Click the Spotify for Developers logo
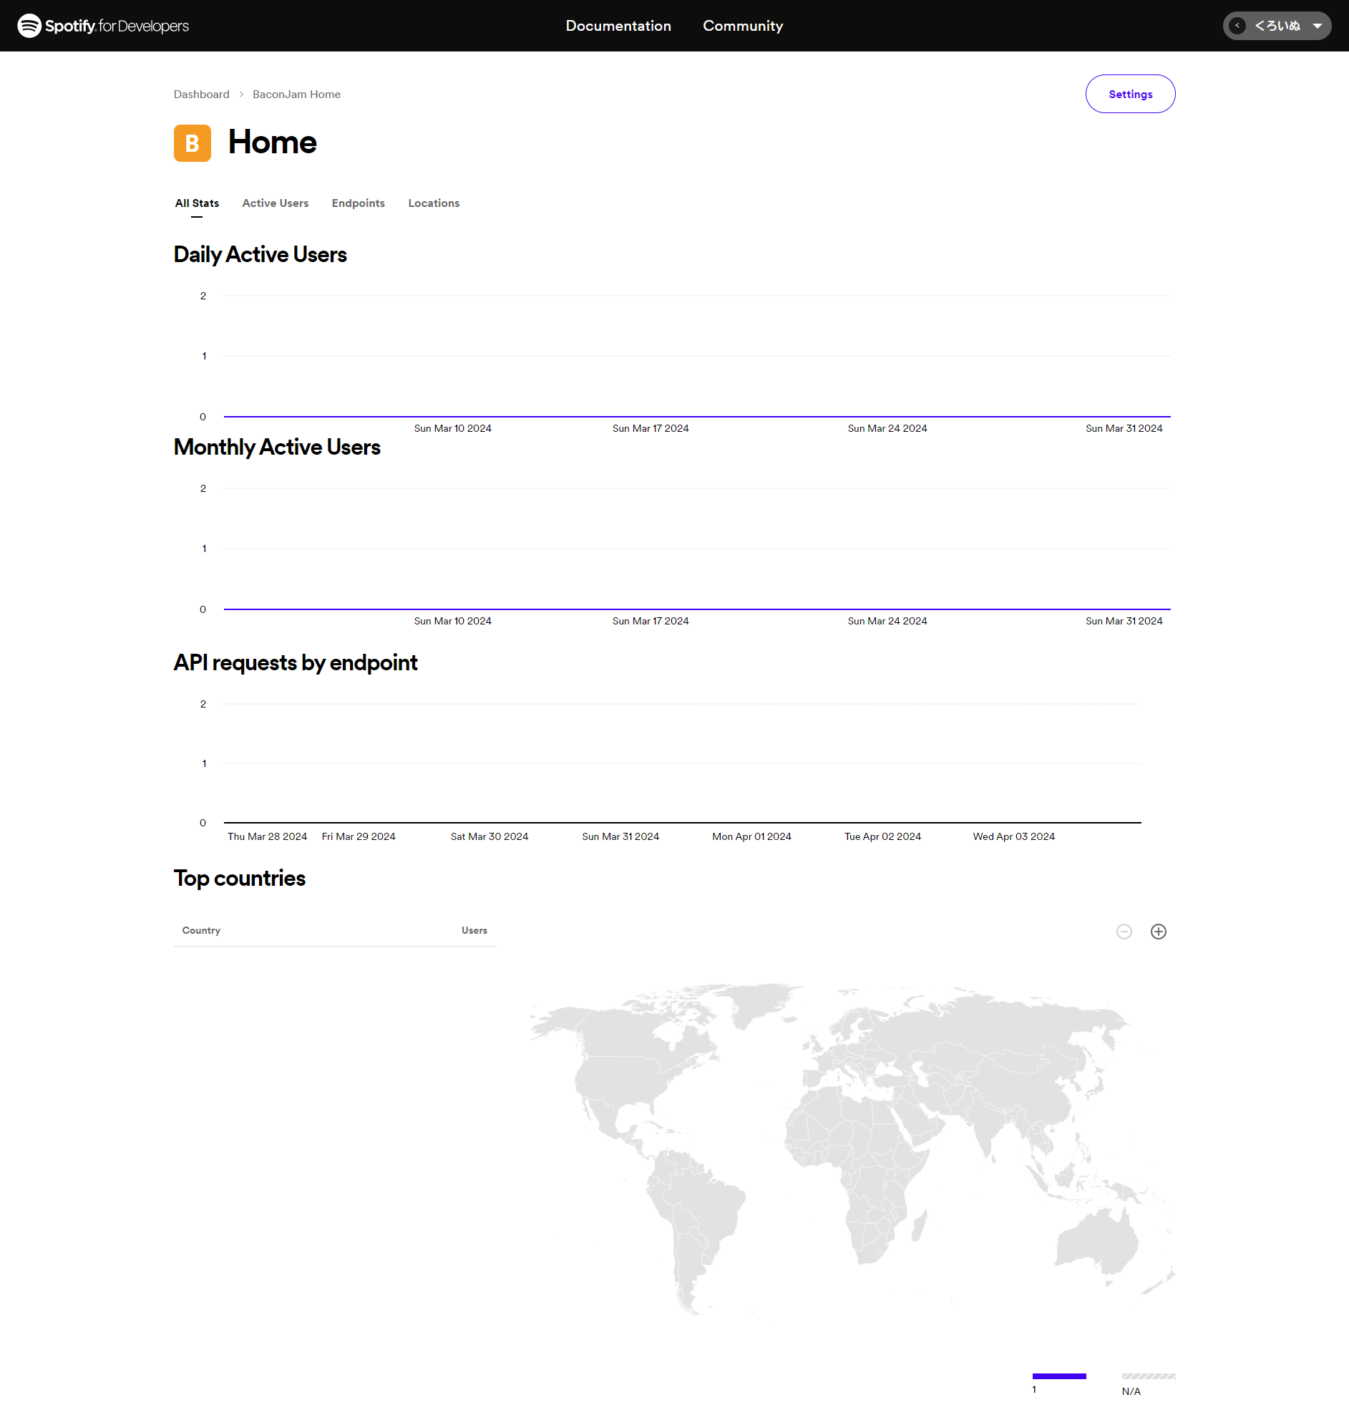1349x1420 pixels. coord(103,26)
